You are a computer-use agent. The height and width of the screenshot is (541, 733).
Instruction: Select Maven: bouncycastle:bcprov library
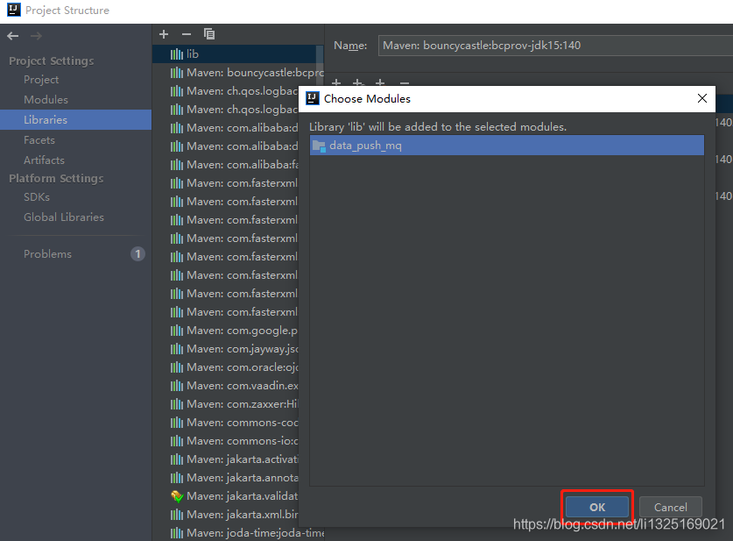pyautogui.click(x=238, y=73)
